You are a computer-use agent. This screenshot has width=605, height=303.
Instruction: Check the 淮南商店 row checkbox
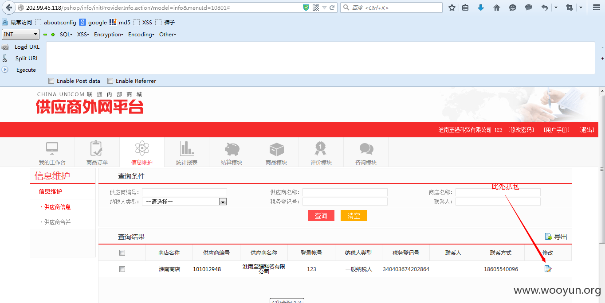(x=122, y=269)
